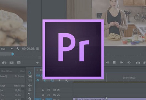Click the Source monitor blue playhead
The height and width of the screenshot is (100, 146).
[x=13, y=54]
